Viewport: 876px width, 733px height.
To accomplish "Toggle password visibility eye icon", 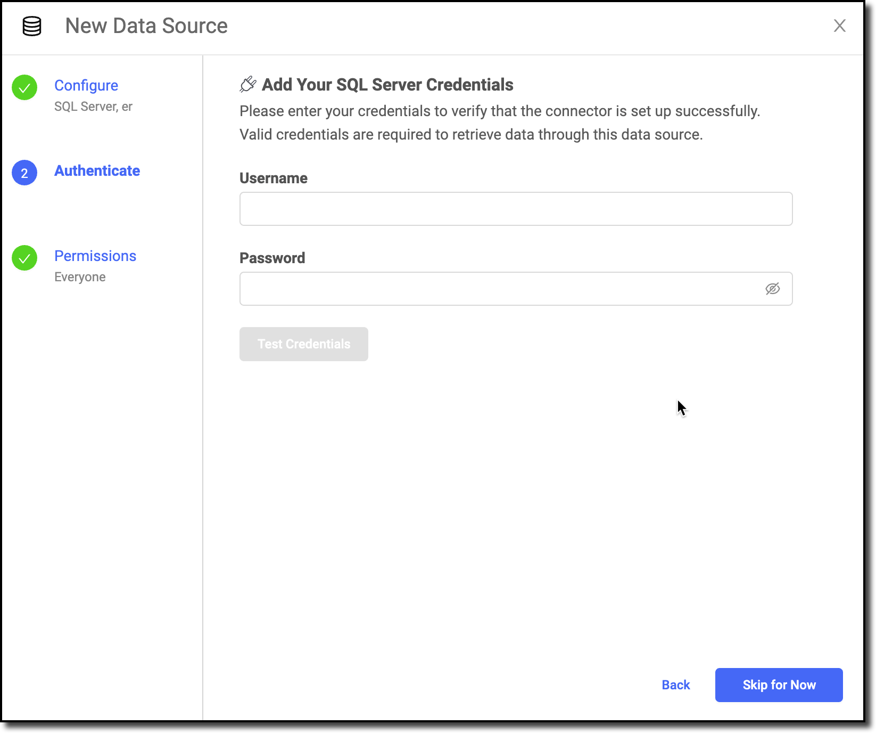I will pos(772,289).
